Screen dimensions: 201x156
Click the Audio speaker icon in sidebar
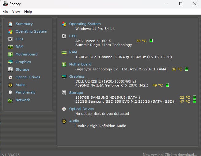10,85
